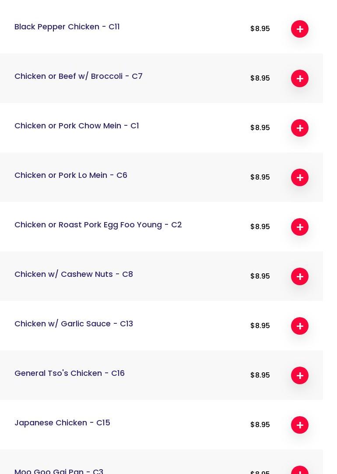Open Chicken or Roast Pork Egg Foo Young - C2
This screenshot has width=337, height=474.
click(x=98, y=225)
